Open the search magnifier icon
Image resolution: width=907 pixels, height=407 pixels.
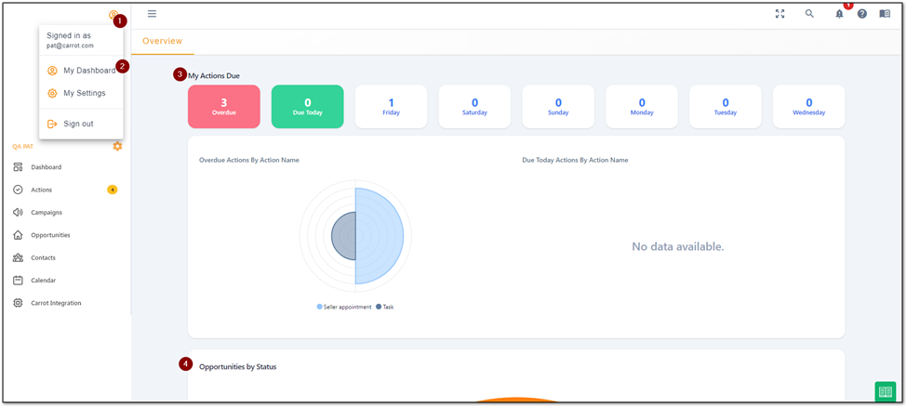tap(809, 14)
